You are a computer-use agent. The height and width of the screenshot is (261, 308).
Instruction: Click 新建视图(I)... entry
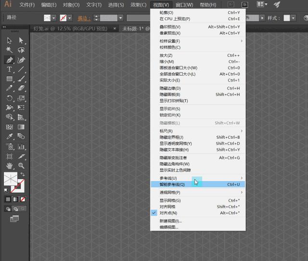pos(198,221)
